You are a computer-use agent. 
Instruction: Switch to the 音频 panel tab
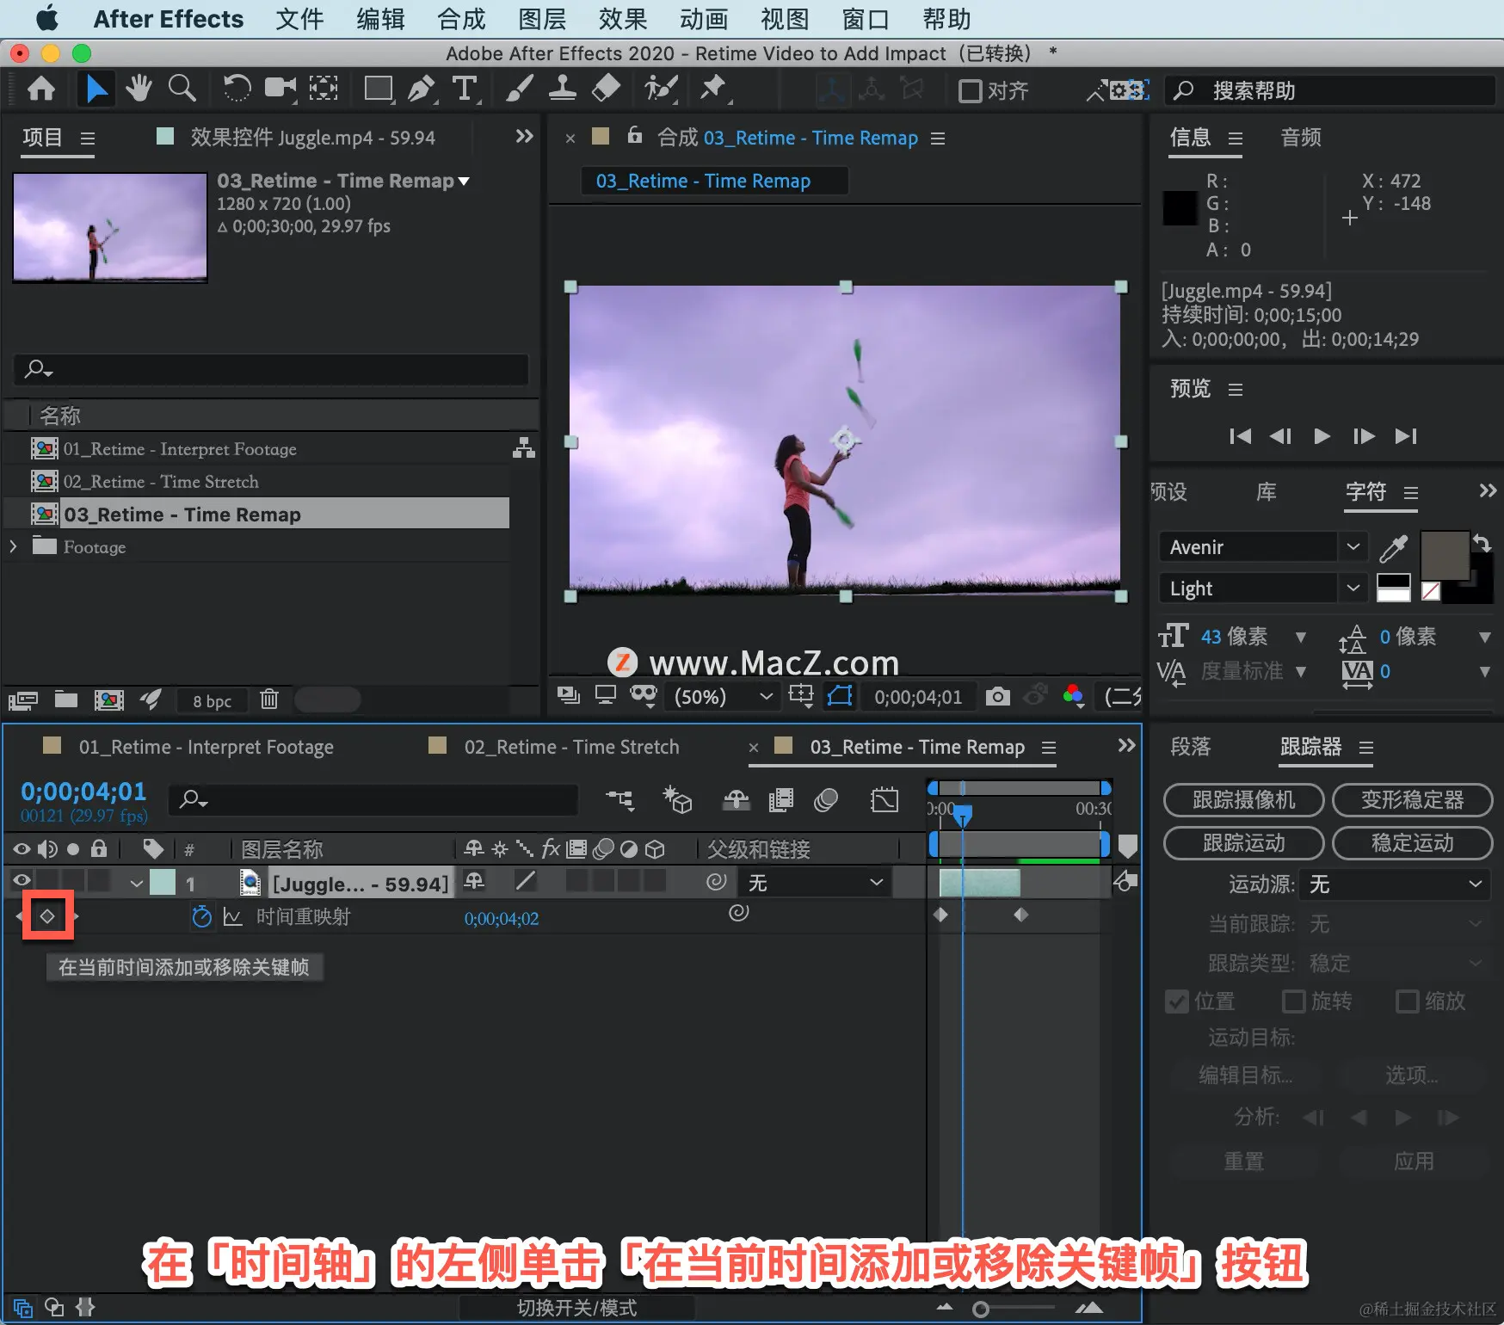pyautogui.click(x=1301, y=138)
